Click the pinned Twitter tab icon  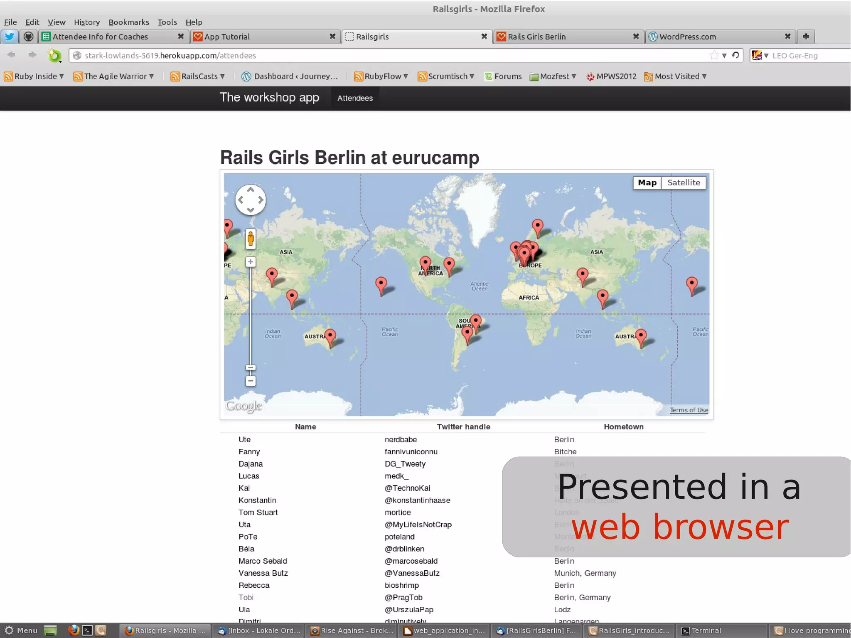[x=10, y=37]
